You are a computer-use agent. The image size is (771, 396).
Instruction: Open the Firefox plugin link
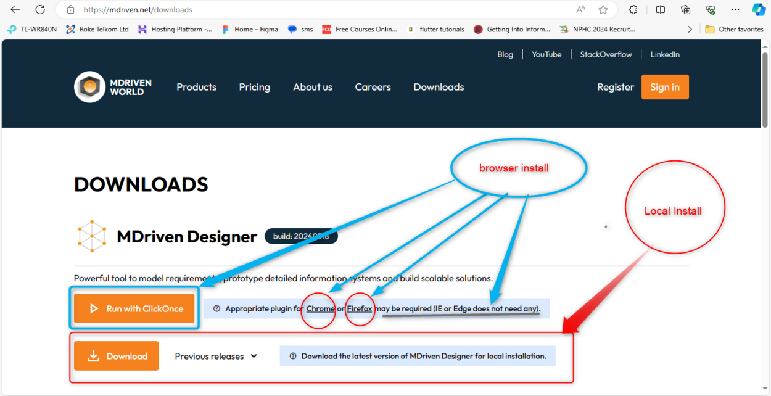[x=360, y=308]
